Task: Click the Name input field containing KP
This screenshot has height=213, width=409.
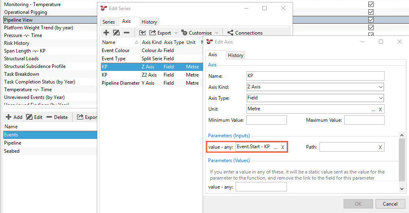Action: 315,76
